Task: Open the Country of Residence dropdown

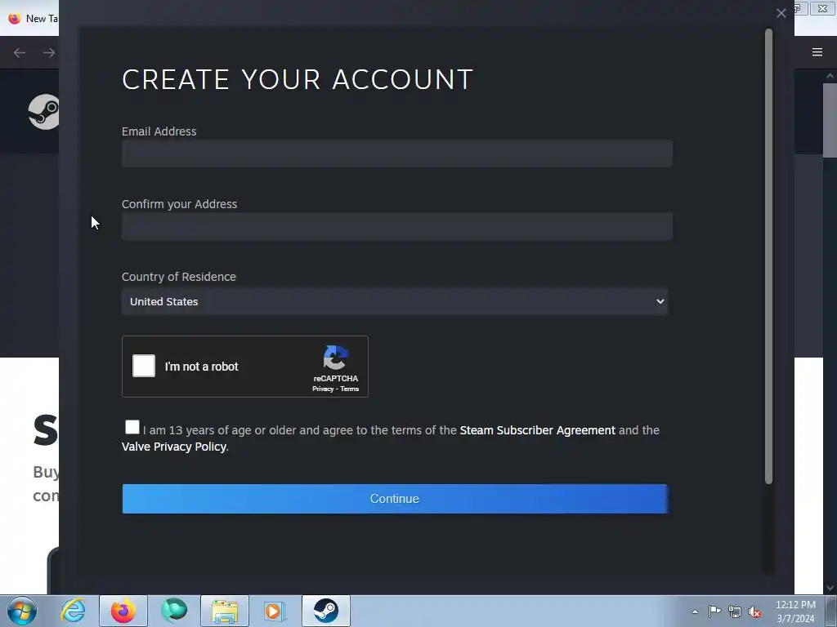Action: pyautogui.click(x=395, y=301)
